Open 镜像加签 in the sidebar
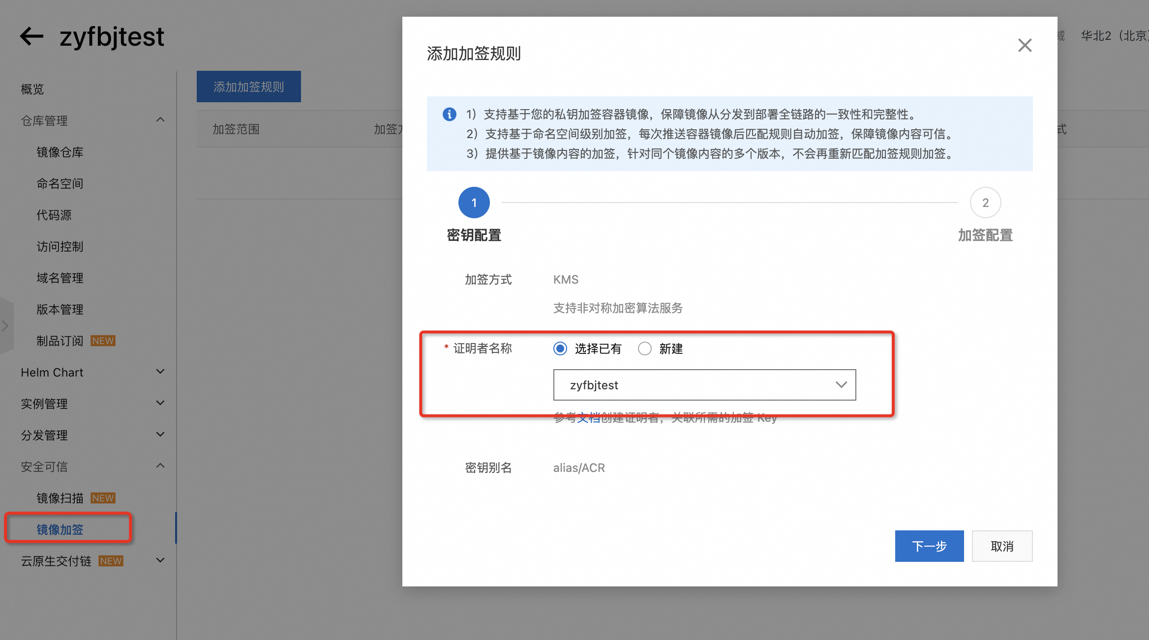Viewport: 1149px width, 640px height. pyautogui.click(x=60, y=529)
